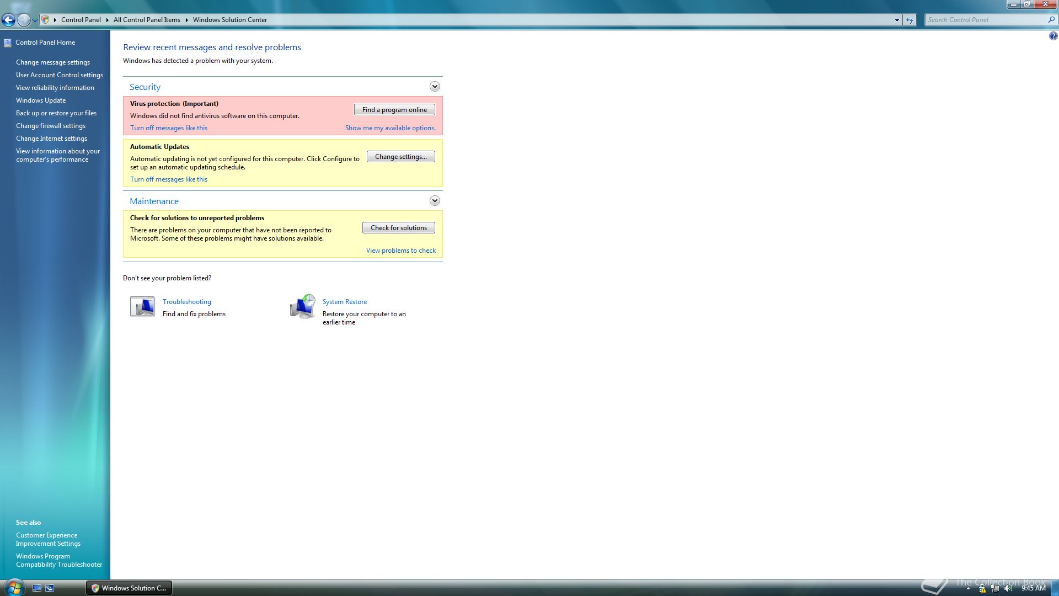1059x596 pixels.
Task: Open Control Panel Home link
Action: [x=45, y=42]
